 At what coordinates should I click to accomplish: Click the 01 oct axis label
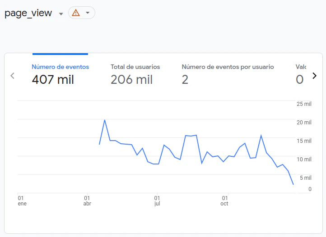(x=224, y=201)
